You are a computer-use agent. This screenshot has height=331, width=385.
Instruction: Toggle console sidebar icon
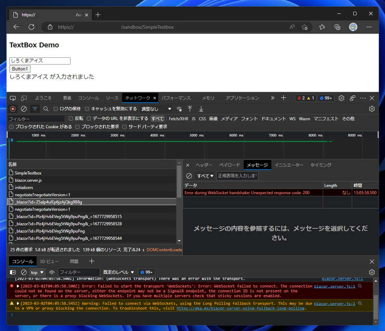point(13,272)
